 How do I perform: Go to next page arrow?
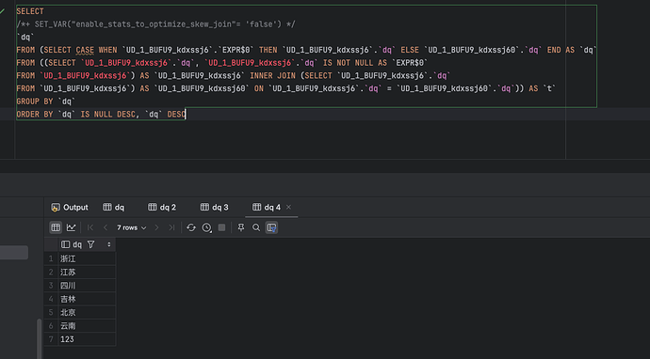[x=156, y=227]
